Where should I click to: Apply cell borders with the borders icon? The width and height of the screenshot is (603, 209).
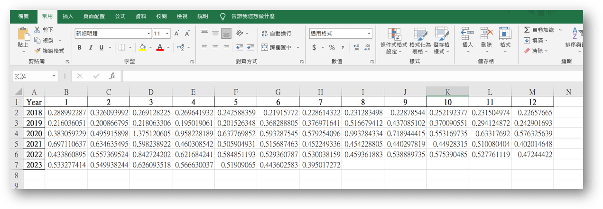click(121, 47)
